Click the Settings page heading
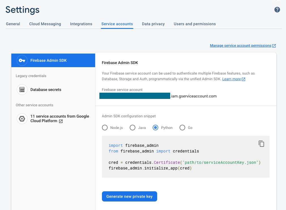Screen dimensions: 286x210 (22, 10)
